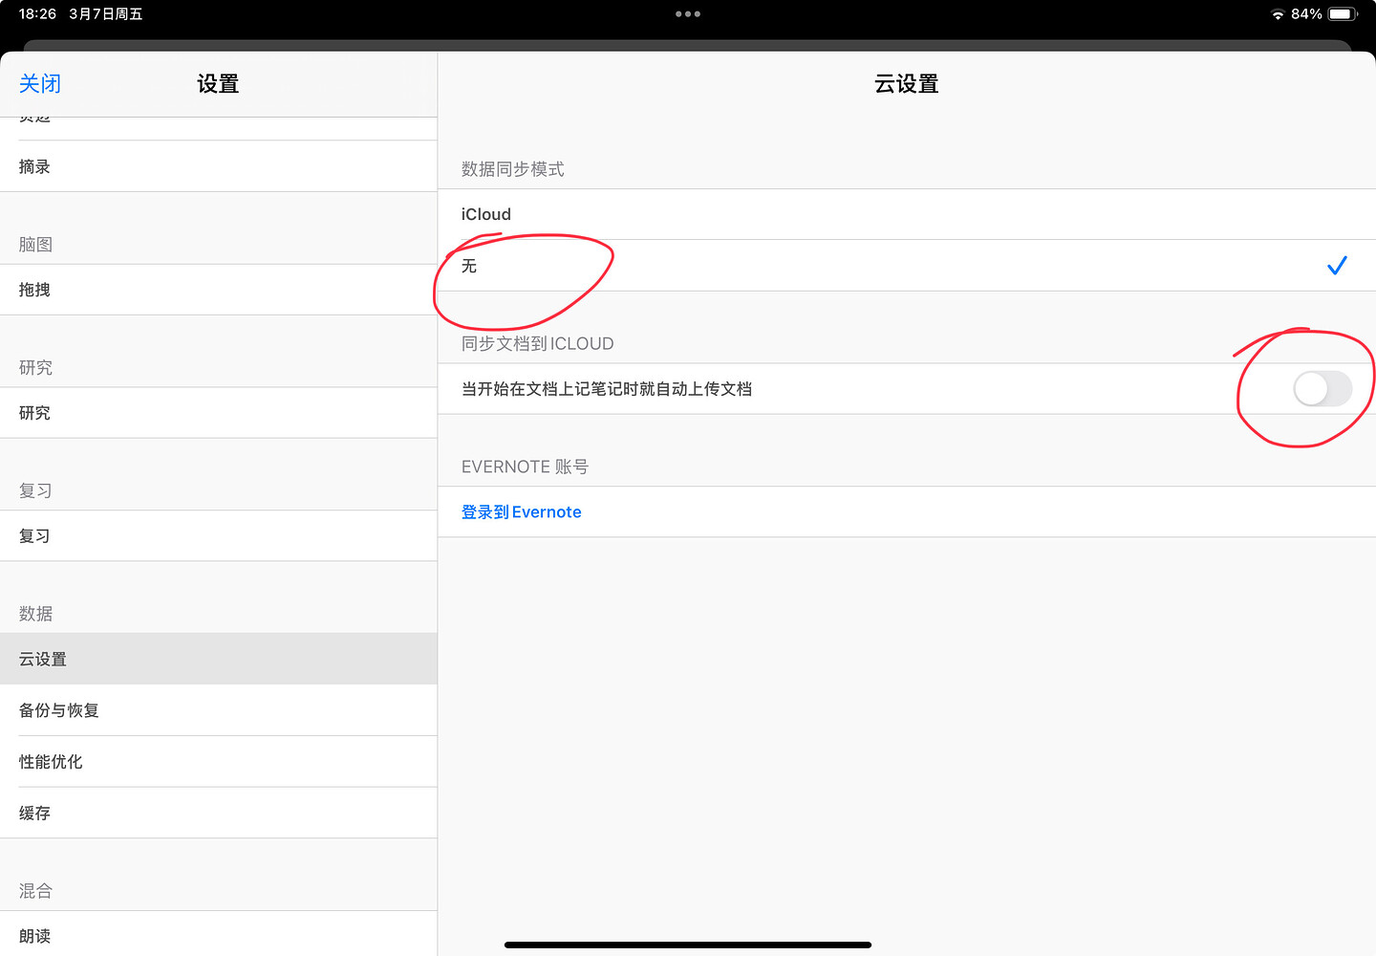Viewport: 1376px width, 956px height.
Task: Tap the battery status icon
Action: coord(1343,14)
